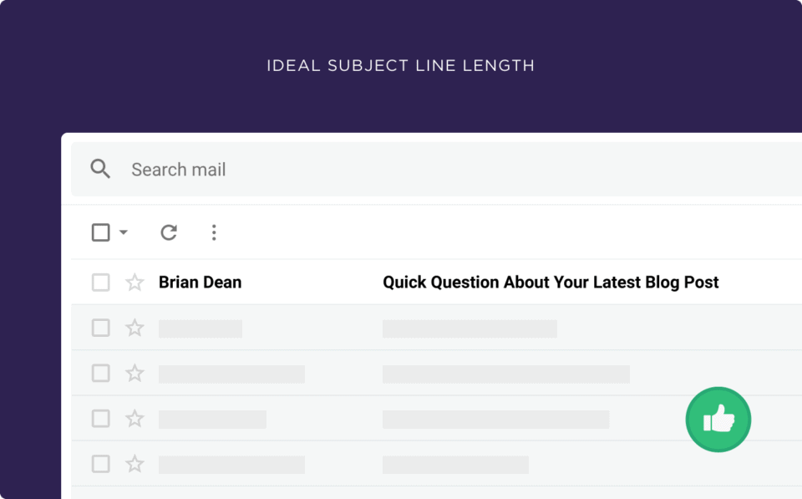Star the last email in the list

[135, 464]
